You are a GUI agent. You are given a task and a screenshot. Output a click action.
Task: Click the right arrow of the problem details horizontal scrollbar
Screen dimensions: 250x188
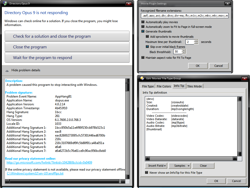tap(123, 181)
